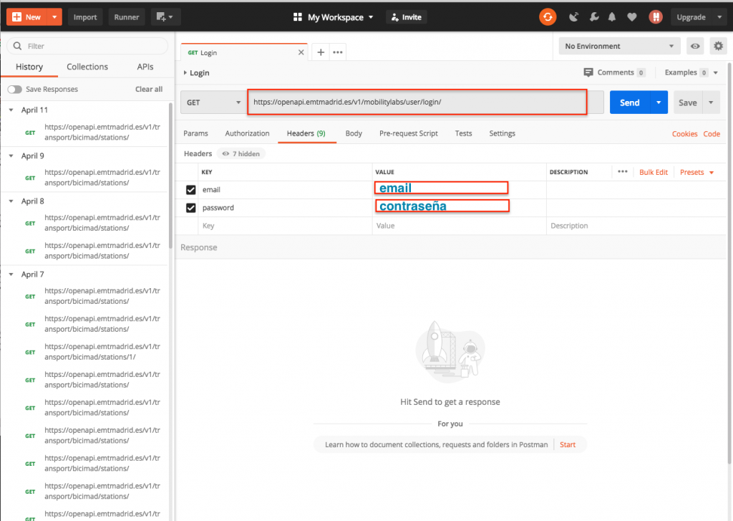Open the notifications bell icon
733x521 pixels.
612,17
